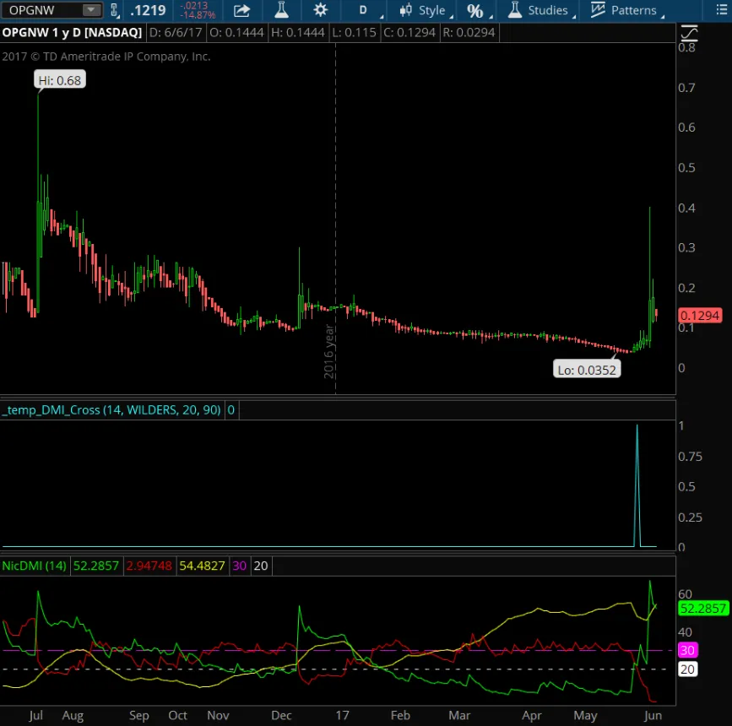Screen dimensions: 732x726
Task: Click the curve icon above price axis
Action: pos(690,34)
